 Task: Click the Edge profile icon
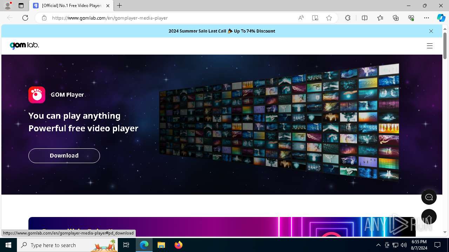8,6
